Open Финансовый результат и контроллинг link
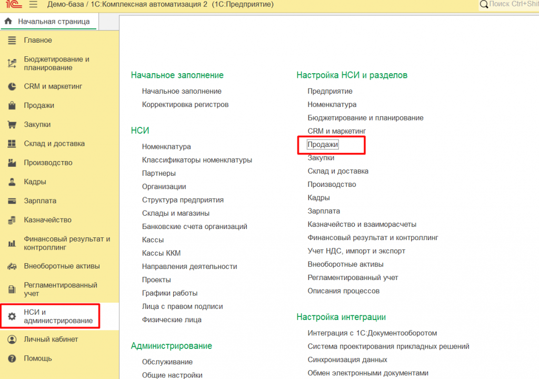The image size is (539, 379). pyautogui.click(x=373, y=237)
